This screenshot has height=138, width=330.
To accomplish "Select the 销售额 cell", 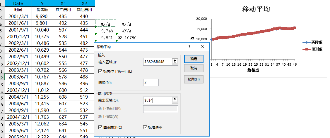I will coord(42,10).
